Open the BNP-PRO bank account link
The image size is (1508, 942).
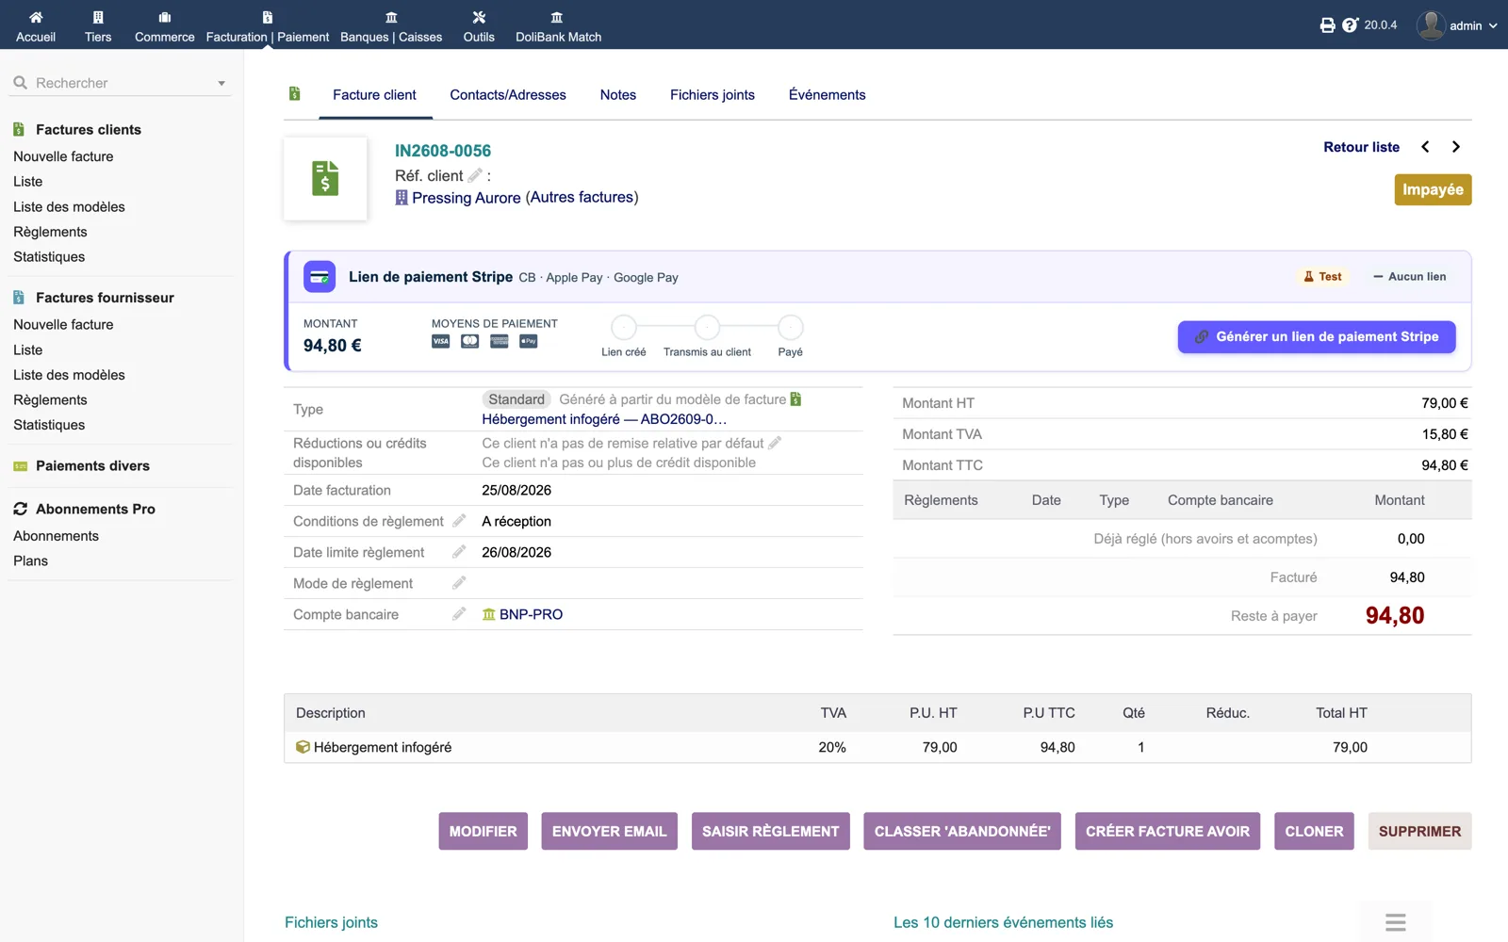point(531,614)
